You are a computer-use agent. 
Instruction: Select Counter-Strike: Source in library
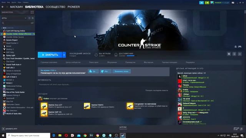(x=15, y=37)
